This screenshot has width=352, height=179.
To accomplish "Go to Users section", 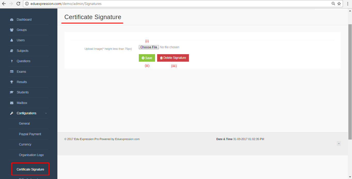I will (21, 40).
